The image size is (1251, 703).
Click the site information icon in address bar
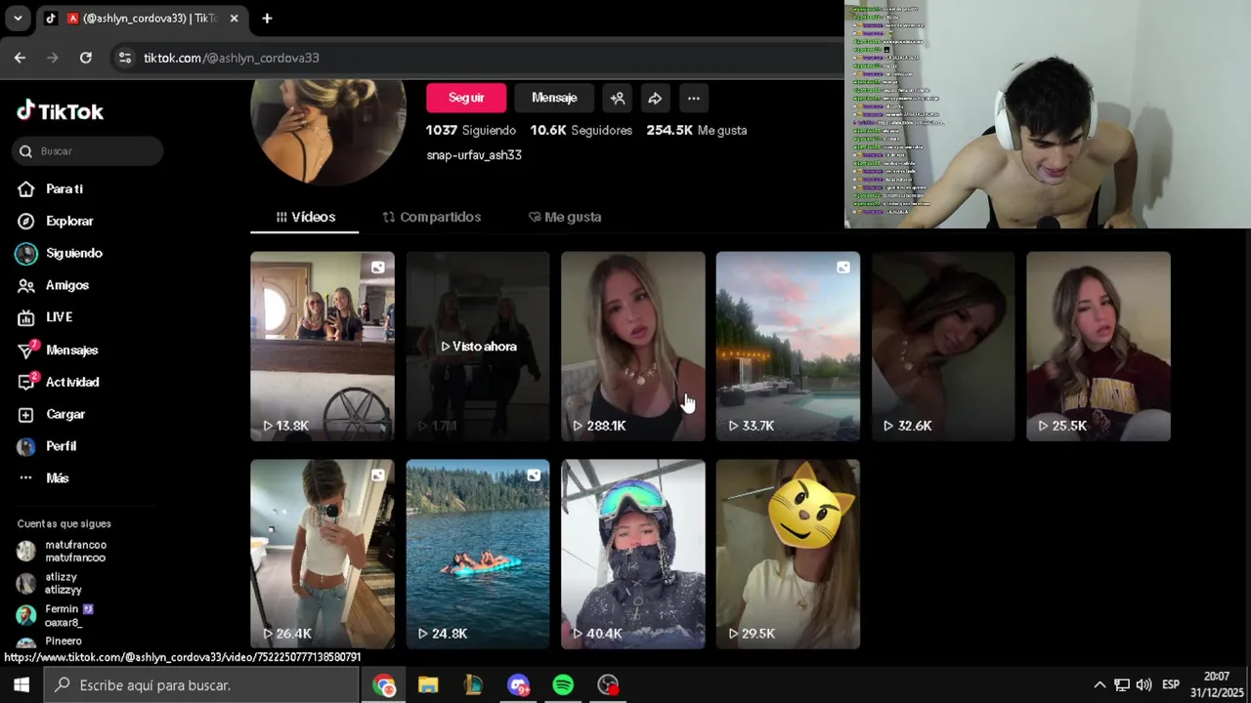coord(125,58)
